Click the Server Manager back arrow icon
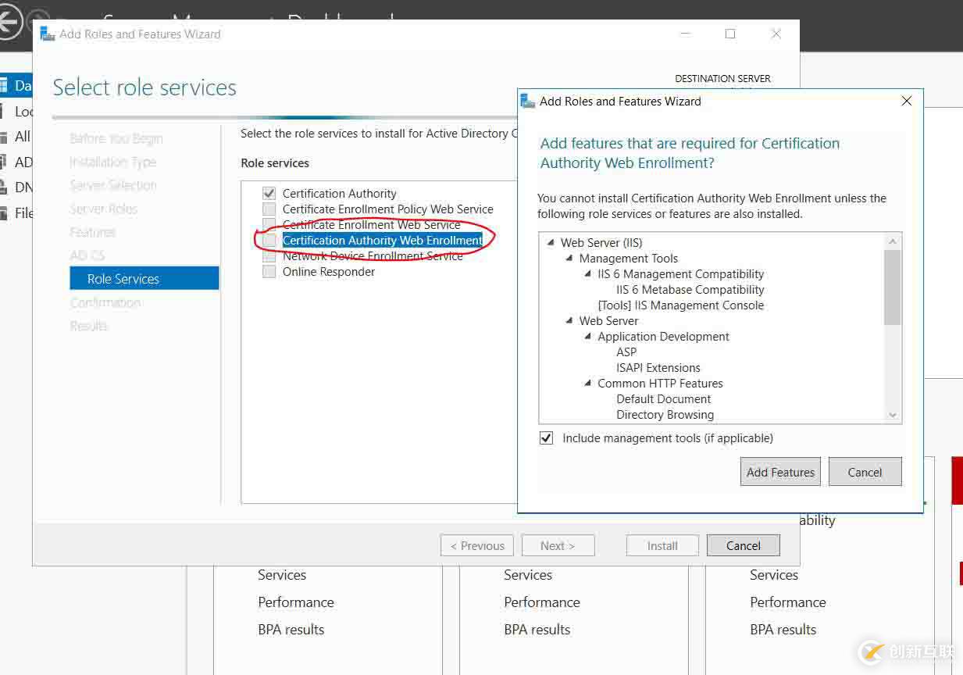 (8, 23)
